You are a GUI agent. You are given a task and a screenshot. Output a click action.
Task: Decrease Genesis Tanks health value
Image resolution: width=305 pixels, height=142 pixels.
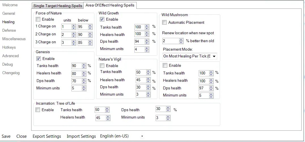click(84, 67)
